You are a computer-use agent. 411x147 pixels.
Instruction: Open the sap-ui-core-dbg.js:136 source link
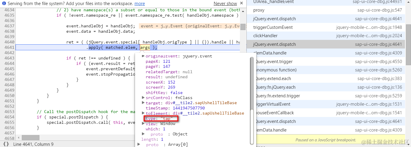pyautogui.click(x=380, y=87)
